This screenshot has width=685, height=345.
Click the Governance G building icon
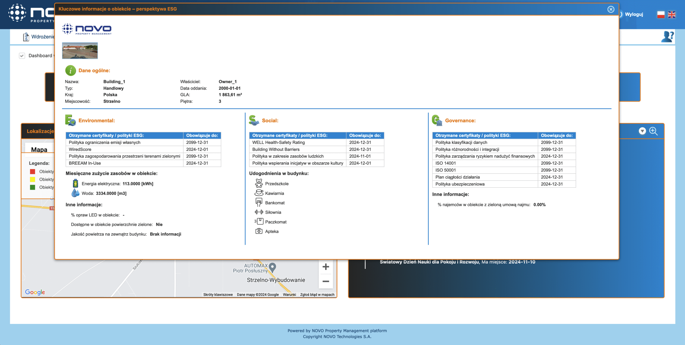(437, 120)
